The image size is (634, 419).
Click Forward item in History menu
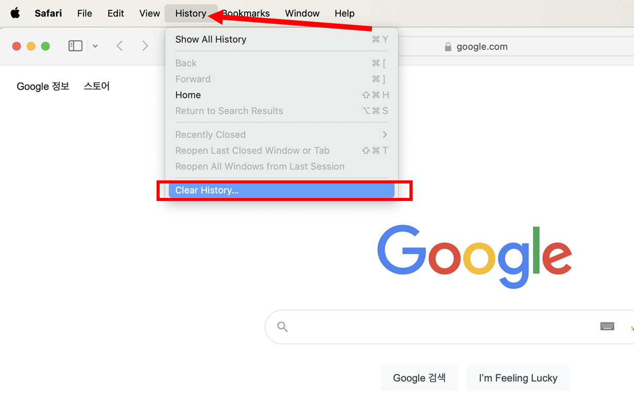(282, 79)
